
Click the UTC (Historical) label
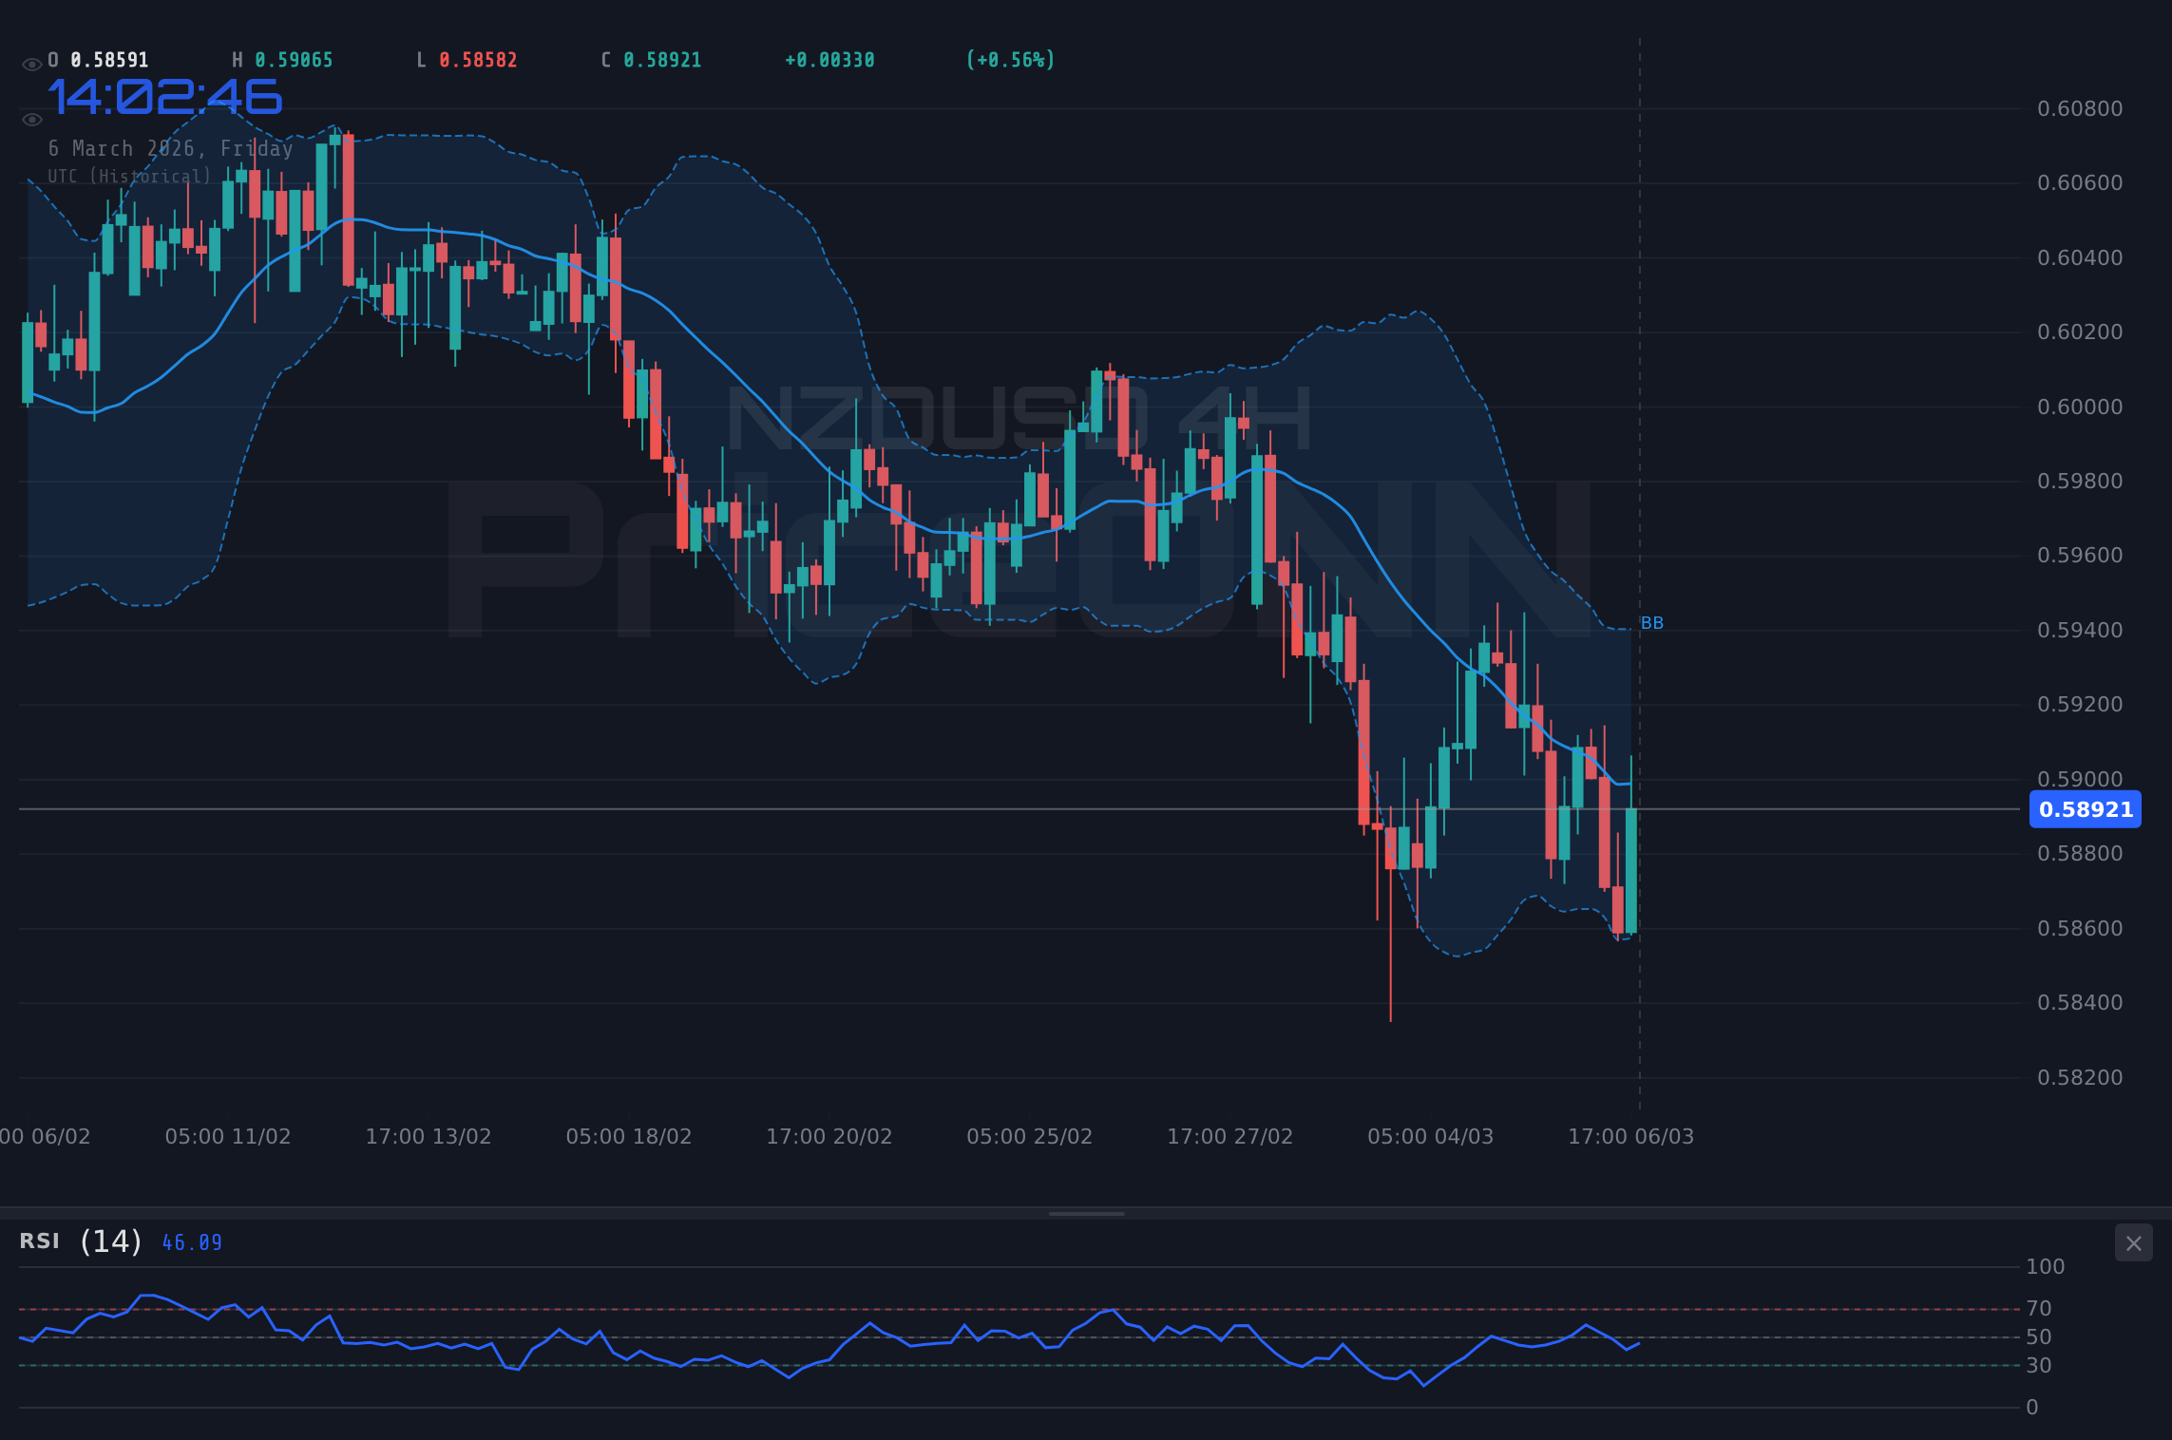(130, 177)
